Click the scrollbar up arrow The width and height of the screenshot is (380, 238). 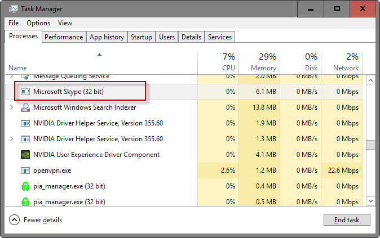(370, 80)
